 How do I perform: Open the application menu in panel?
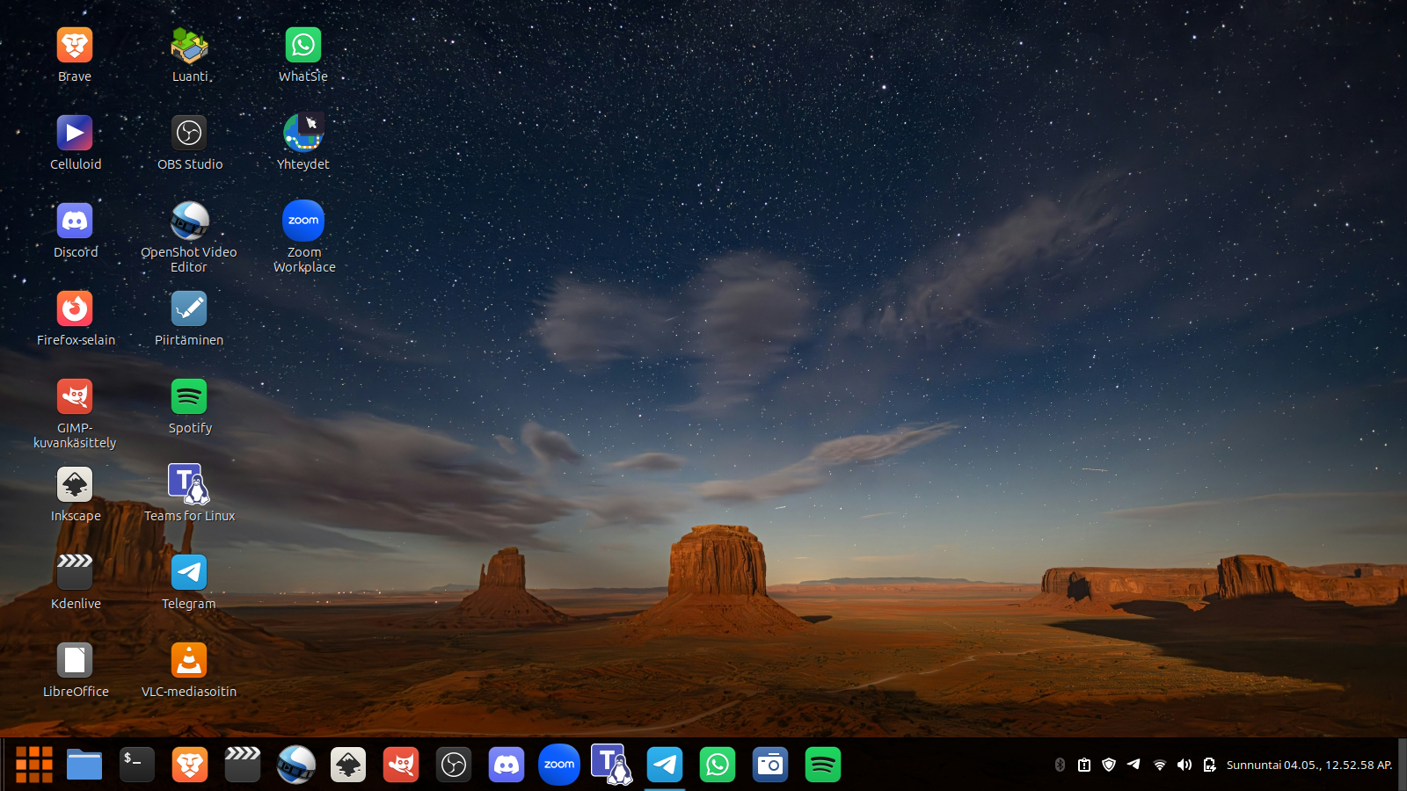pos(34,765)
